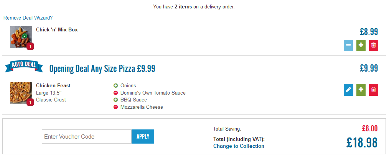Decrease Chick 'n' Mix Box quantity with minus
389x157 pixels.
tap(348, 45)
